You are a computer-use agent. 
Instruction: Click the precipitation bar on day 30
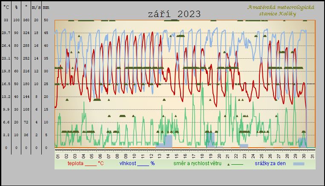302,143
